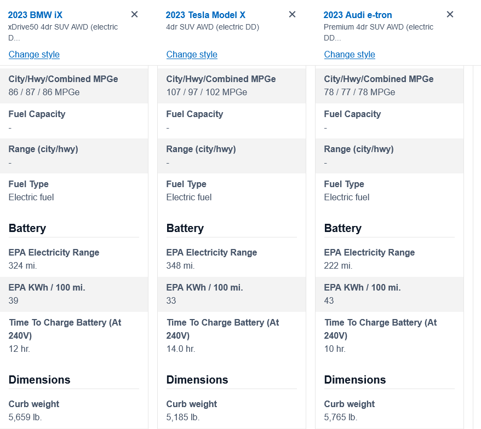The height and width of the screenshot is (429, 481).
Task: Open the 2023 BMW iX vehicle link
Action: point(39,15)
